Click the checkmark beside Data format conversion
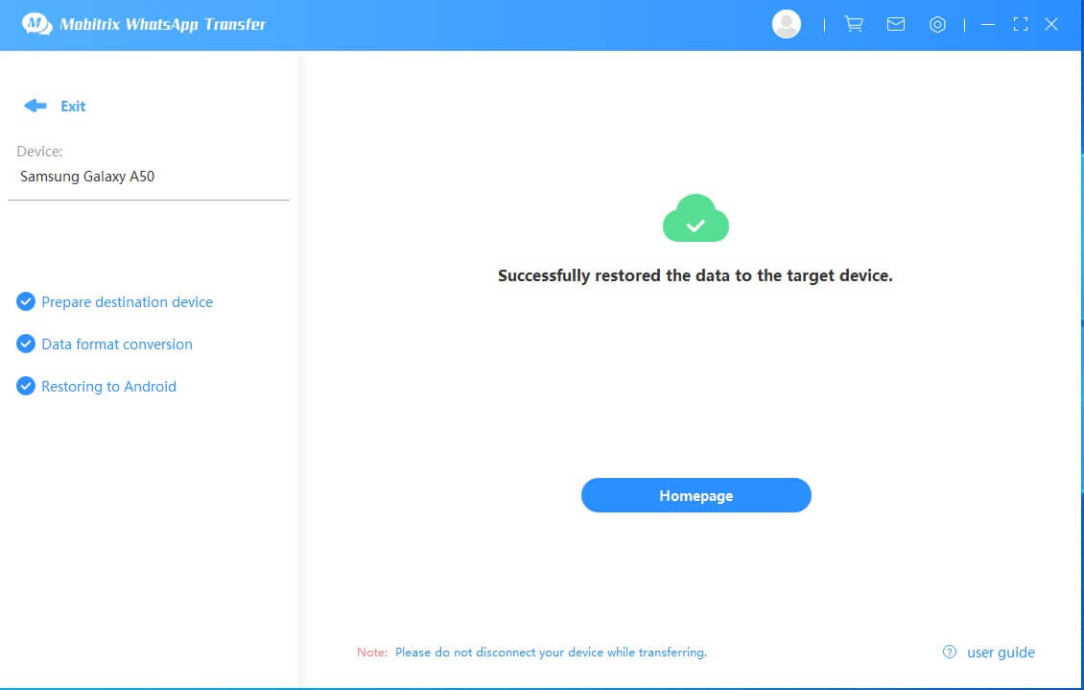Viewport: 1084px width, 690px height. (25, 344)
